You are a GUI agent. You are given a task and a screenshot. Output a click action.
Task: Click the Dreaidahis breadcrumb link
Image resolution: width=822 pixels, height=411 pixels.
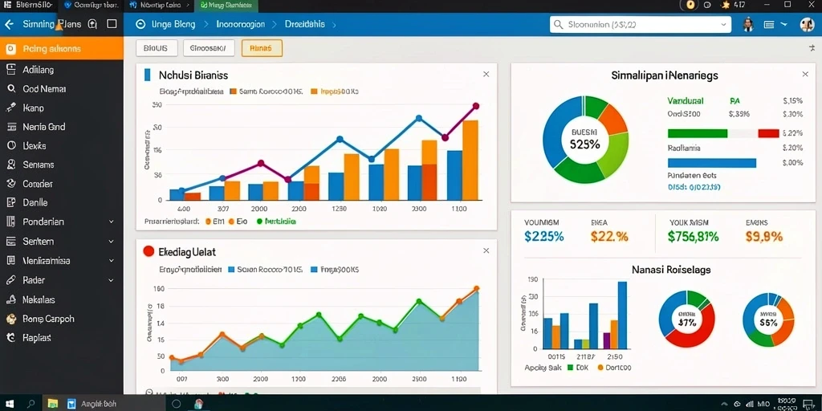tap(304, 24)
